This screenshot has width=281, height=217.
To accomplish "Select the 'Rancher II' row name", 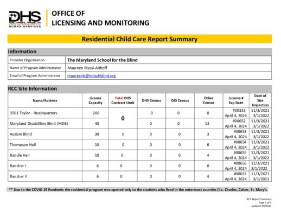I will pyautogui.click(x=18, y=176).
